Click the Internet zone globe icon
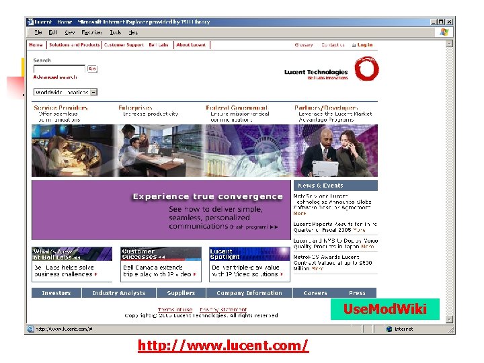 coord(389,329)
